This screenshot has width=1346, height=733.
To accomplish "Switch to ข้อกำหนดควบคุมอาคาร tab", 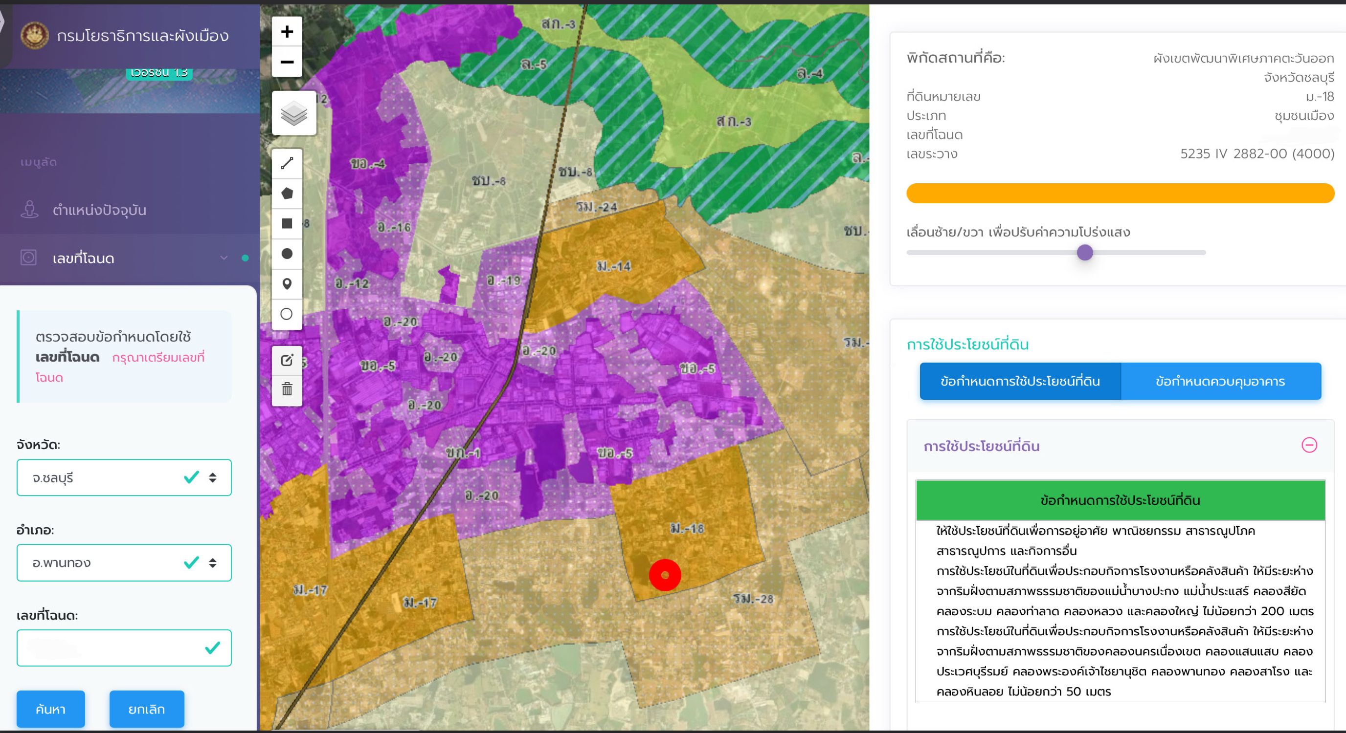I will 1221,381.
